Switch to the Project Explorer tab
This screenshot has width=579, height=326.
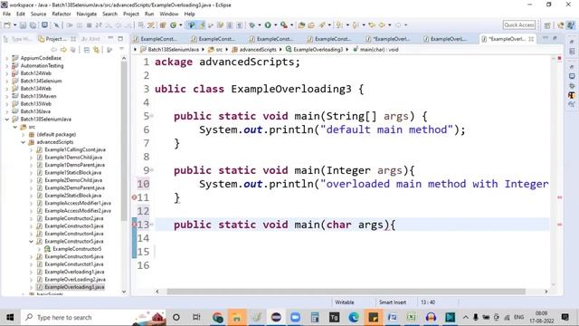pos(55,39)
